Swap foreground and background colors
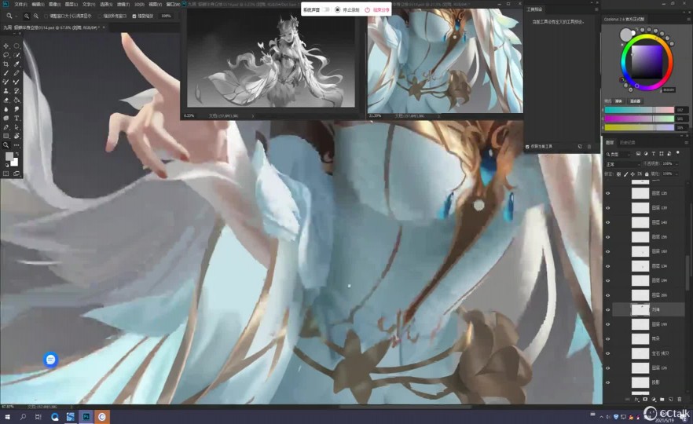This screenshot has width=693, height=424. click(x=16, y=154)
